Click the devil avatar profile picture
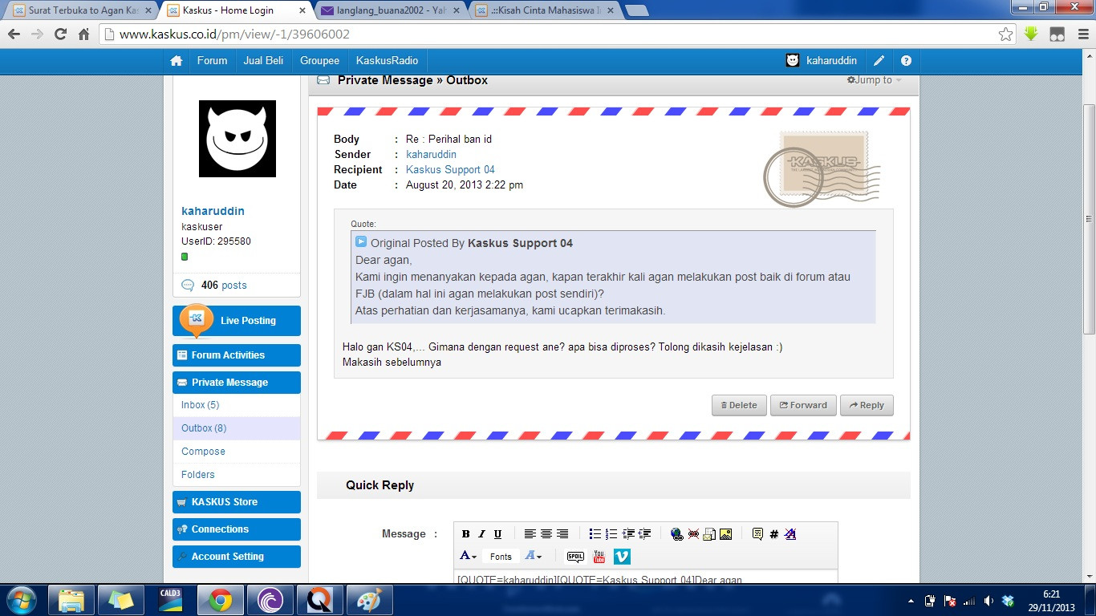 click(237, 139)
